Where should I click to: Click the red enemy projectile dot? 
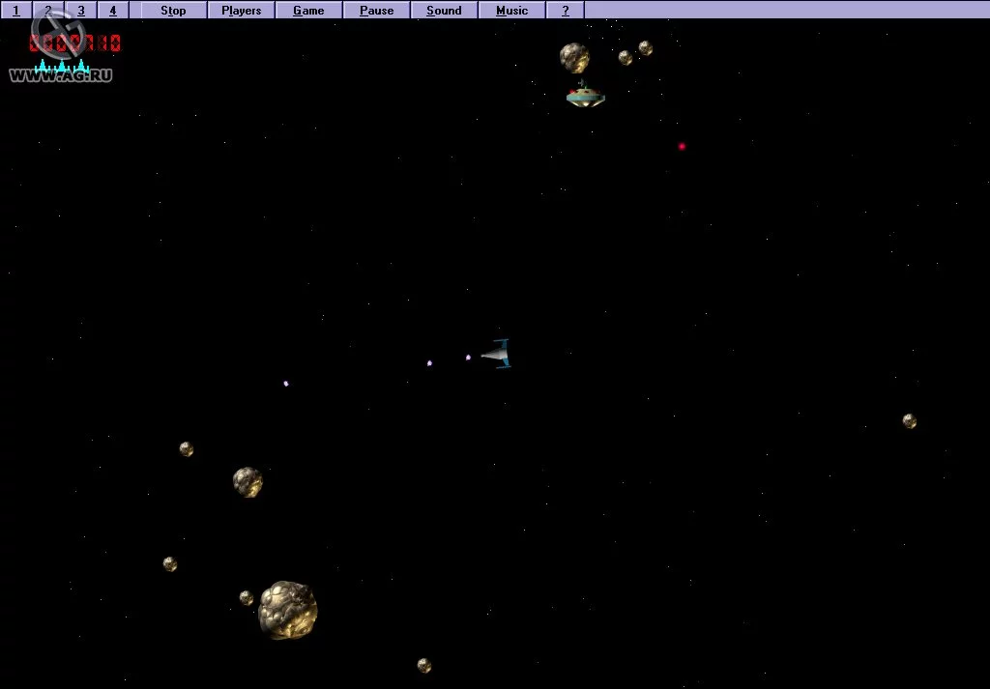tap(682, 146)
